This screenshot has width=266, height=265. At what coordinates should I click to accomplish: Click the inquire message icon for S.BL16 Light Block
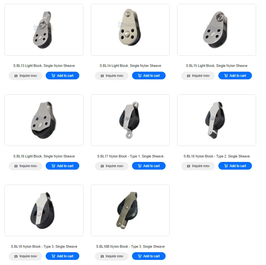coord(16,166)
